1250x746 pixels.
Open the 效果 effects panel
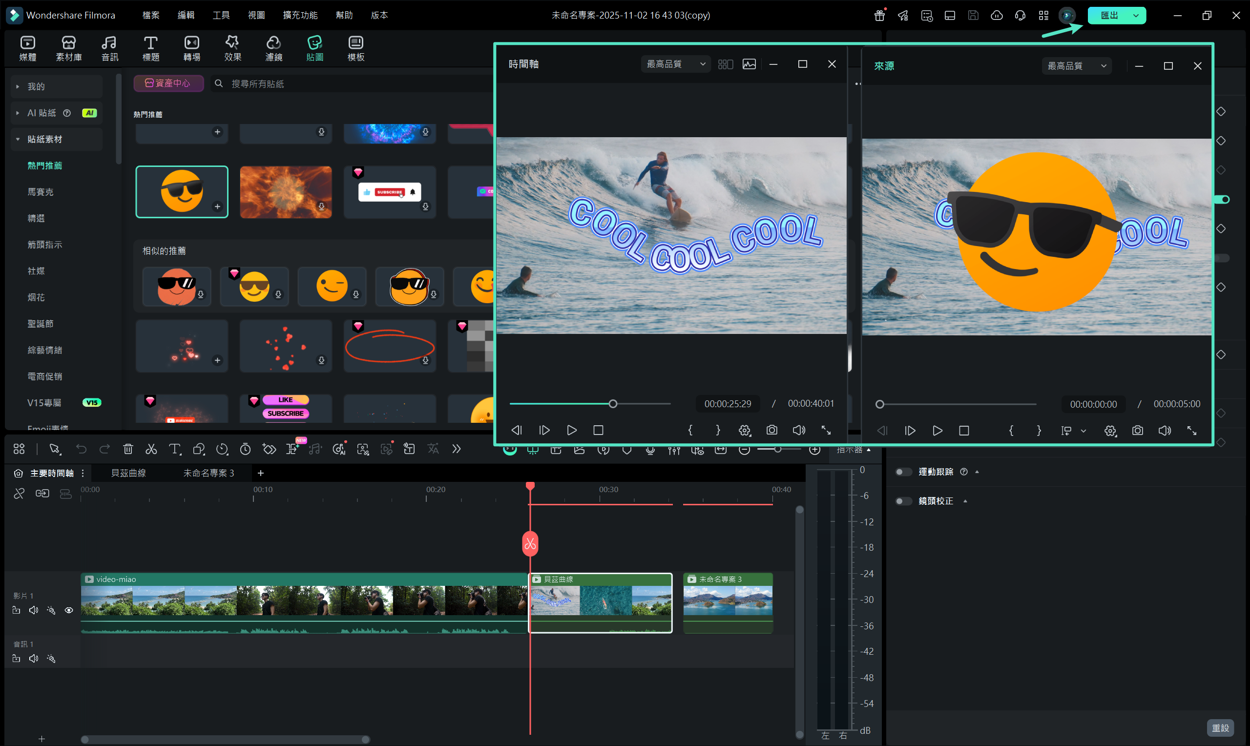[232, 48]
